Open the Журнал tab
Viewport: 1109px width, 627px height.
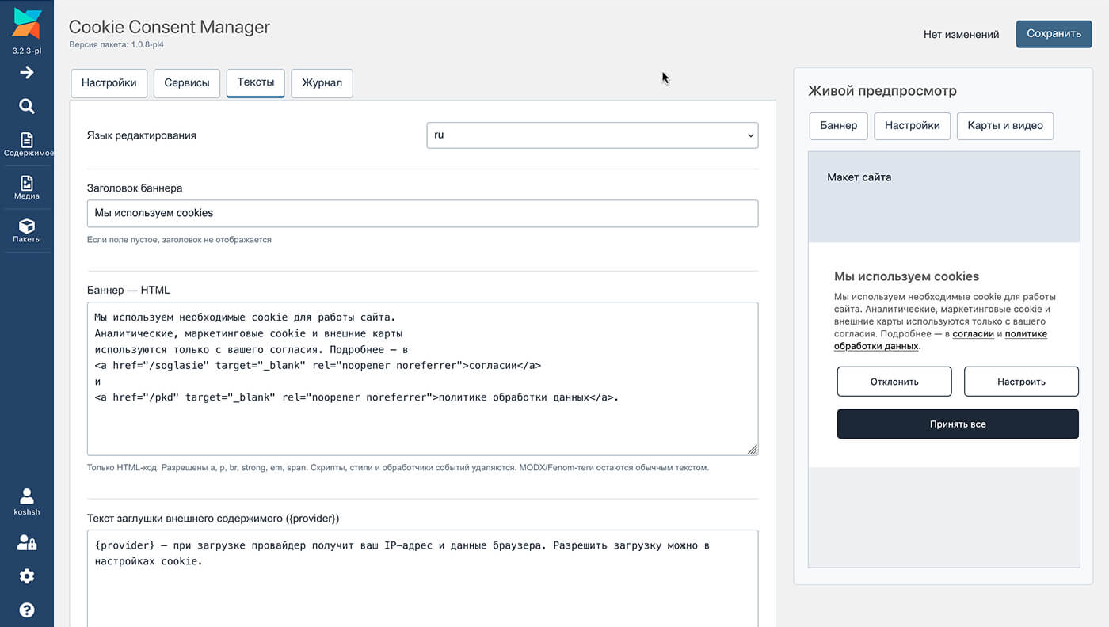click(x=322, y=83)
